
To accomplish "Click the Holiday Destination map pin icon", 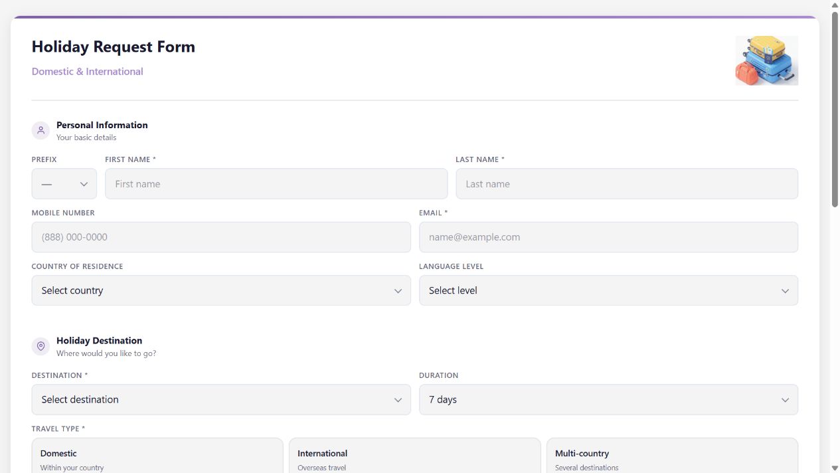I will pyautogui.click(x=41, y=346).
